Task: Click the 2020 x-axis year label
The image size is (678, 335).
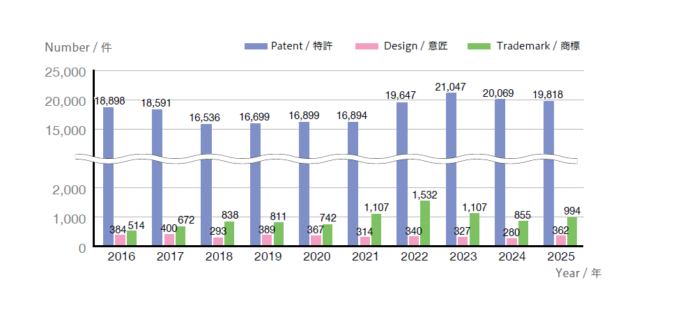Action: (317, 257)
